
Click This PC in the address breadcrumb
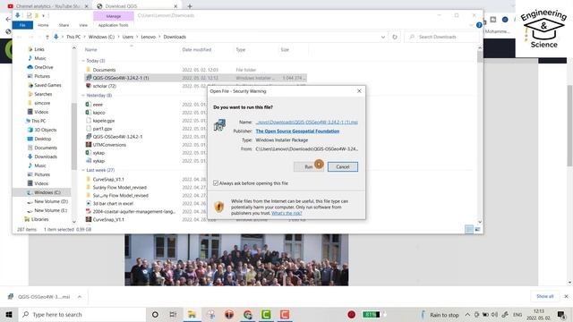(x=73, y=37)
